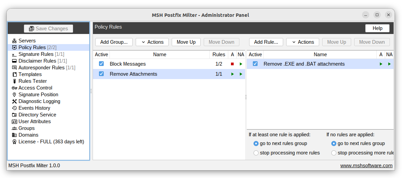Click sidebar splitter handle dots
Viewport: 402px width, 178px height.
pyautogui.click(x=91, y=91)
